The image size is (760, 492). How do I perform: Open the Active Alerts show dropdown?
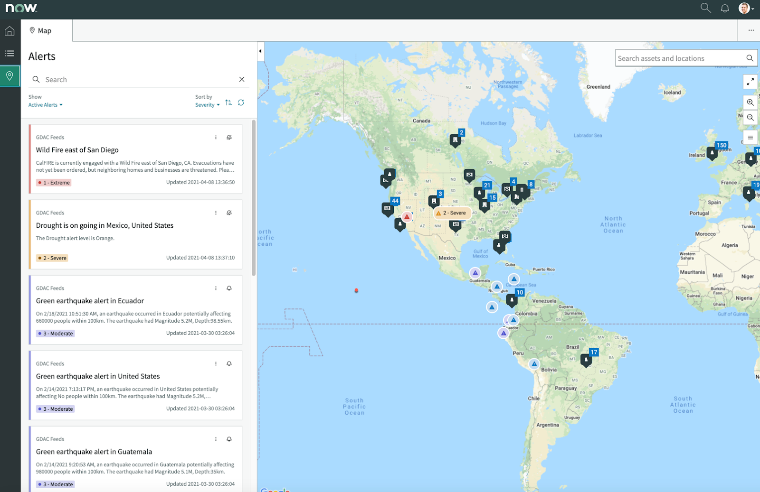[x=45, y=105]
